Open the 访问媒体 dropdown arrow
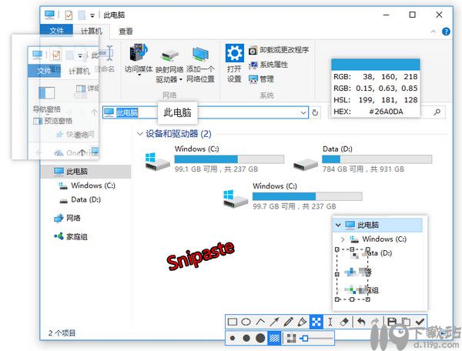The image size is (462, 351). coord(139,75)
